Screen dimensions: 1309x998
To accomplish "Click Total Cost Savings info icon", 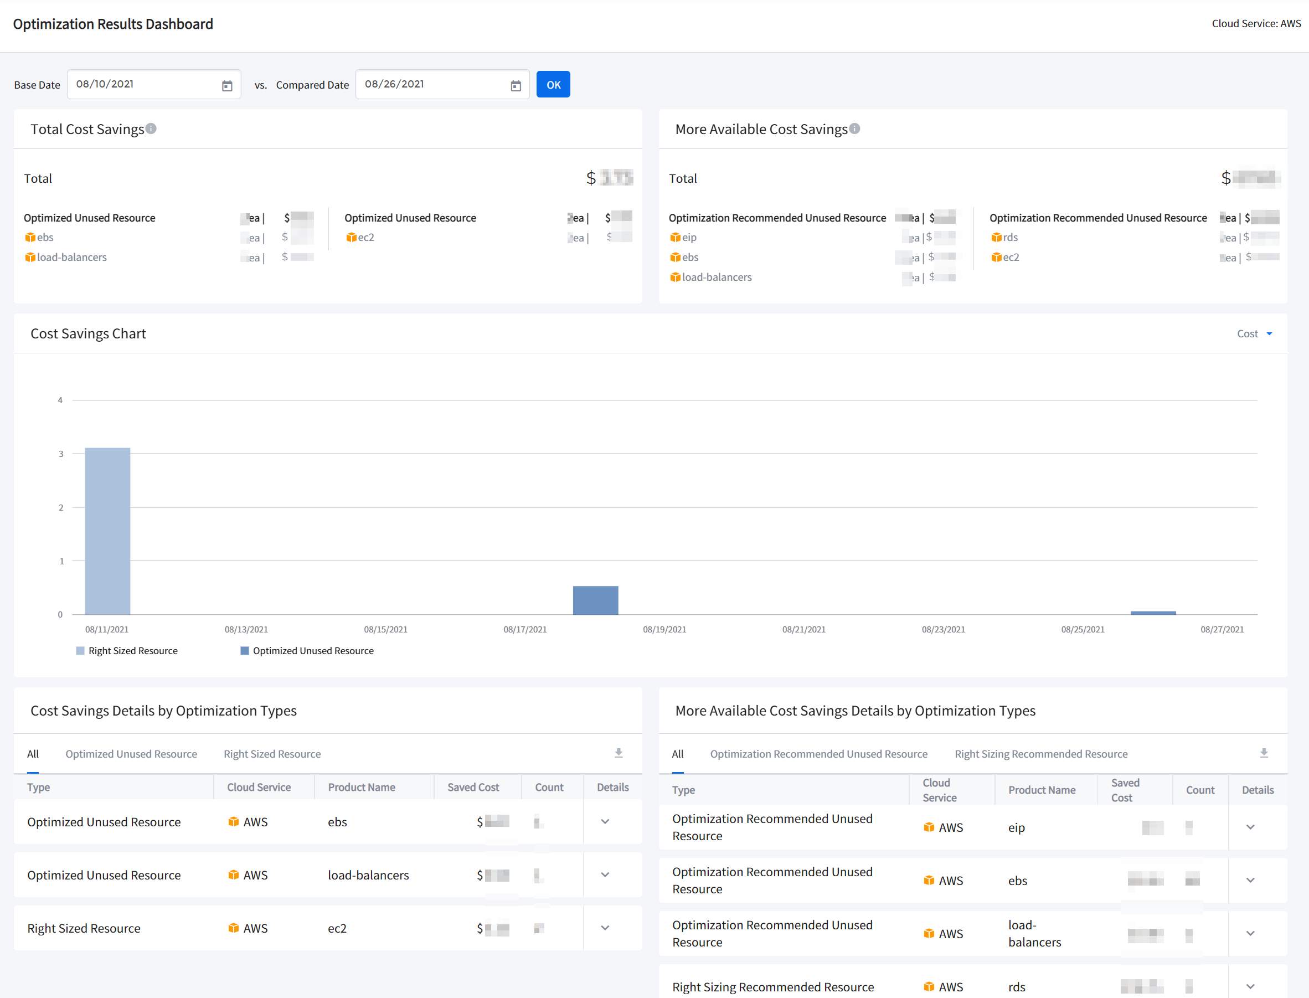I will click(x=152, y=128).
